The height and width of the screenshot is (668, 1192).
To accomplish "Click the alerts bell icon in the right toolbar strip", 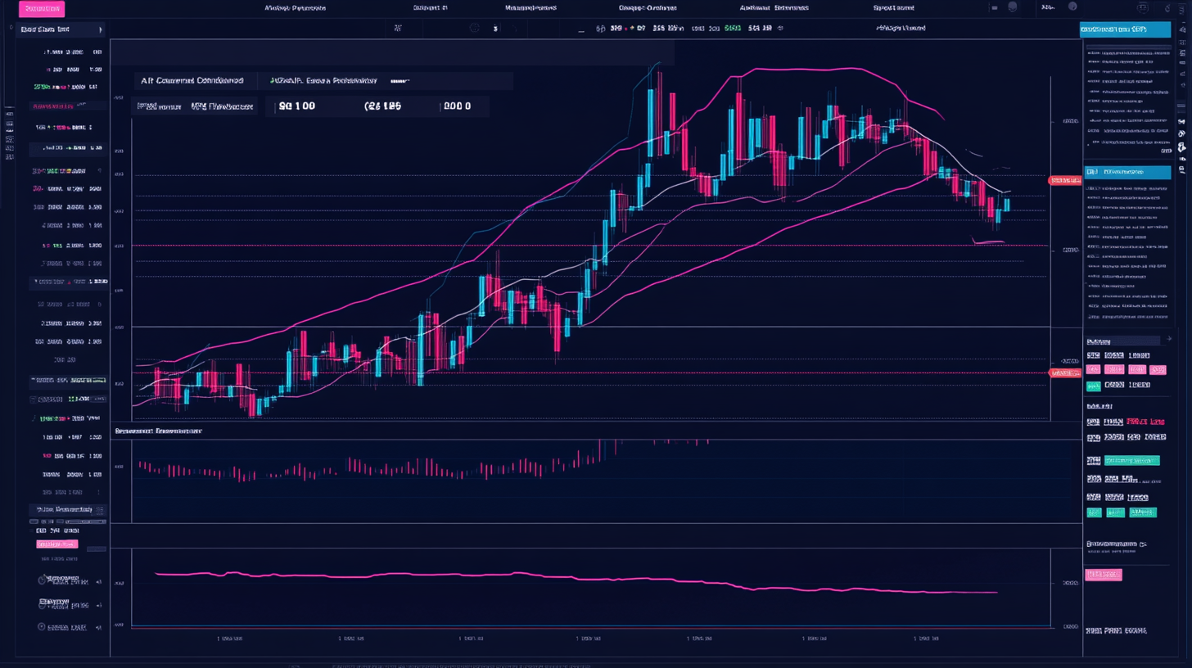I will pos(1181,148).
